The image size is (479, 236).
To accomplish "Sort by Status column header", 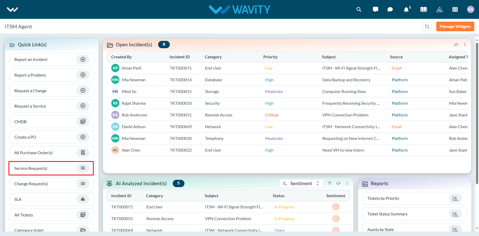I will click(x=278, y=196).
